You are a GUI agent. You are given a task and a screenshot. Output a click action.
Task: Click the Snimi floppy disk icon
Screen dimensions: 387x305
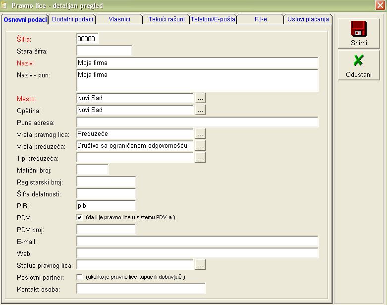click(x=359, y=29)
